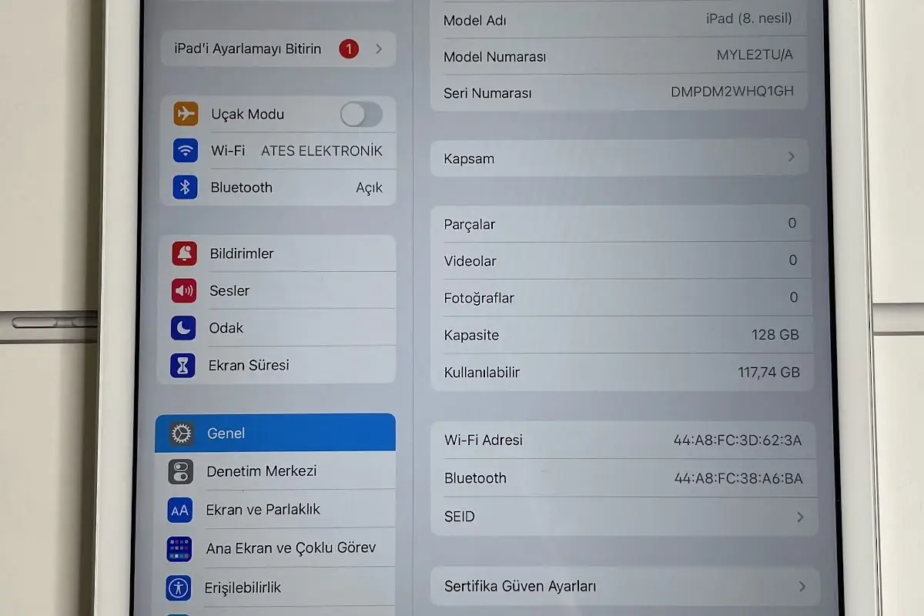Open the SEID row
924x616 pixels.
[x=624, y=517]
